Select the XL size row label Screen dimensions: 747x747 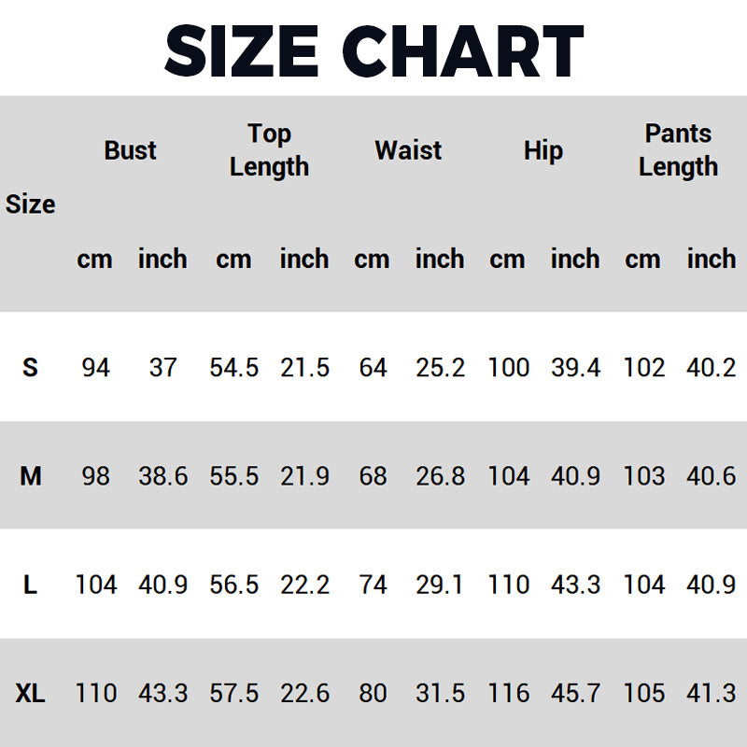point(30,693)
